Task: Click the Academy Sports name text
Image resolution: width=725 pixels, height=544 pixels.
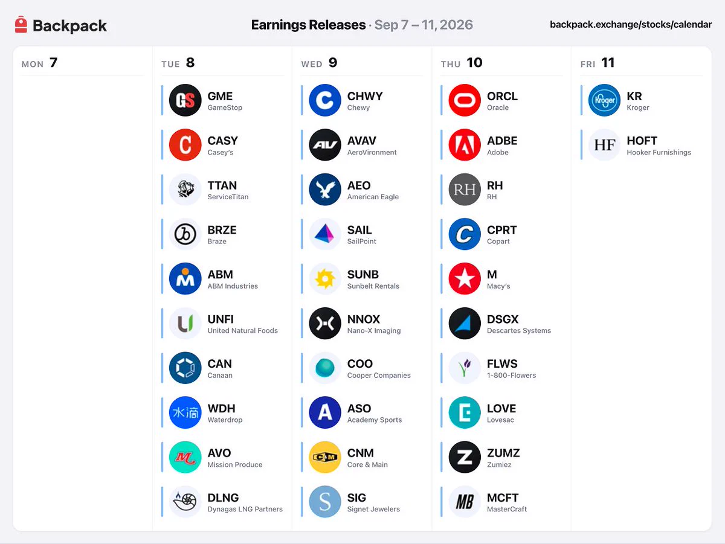Action: point(375,420)
